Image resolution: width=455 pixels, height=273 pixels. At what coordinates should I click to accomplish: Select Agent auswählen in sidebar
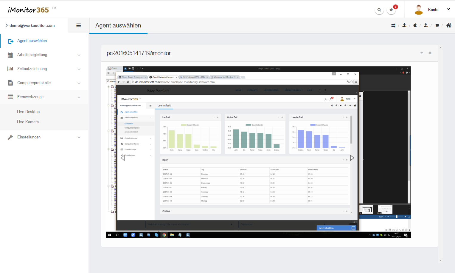(x=32, y=41)
